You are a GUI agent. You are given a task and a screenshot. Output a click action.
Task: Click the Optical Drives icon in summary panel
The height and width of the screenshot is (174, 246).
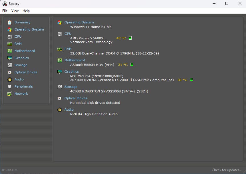60,98
